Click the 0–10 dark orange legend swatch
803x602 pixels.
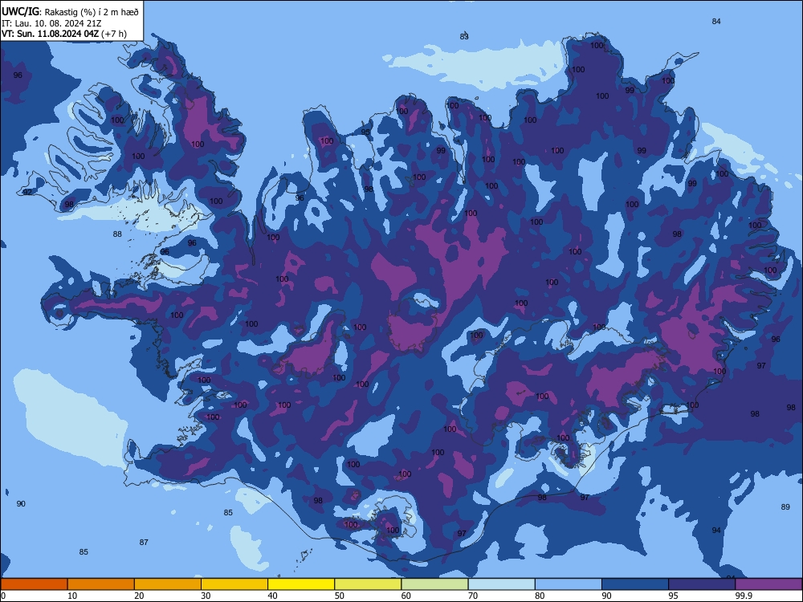[x=34, y=584]
